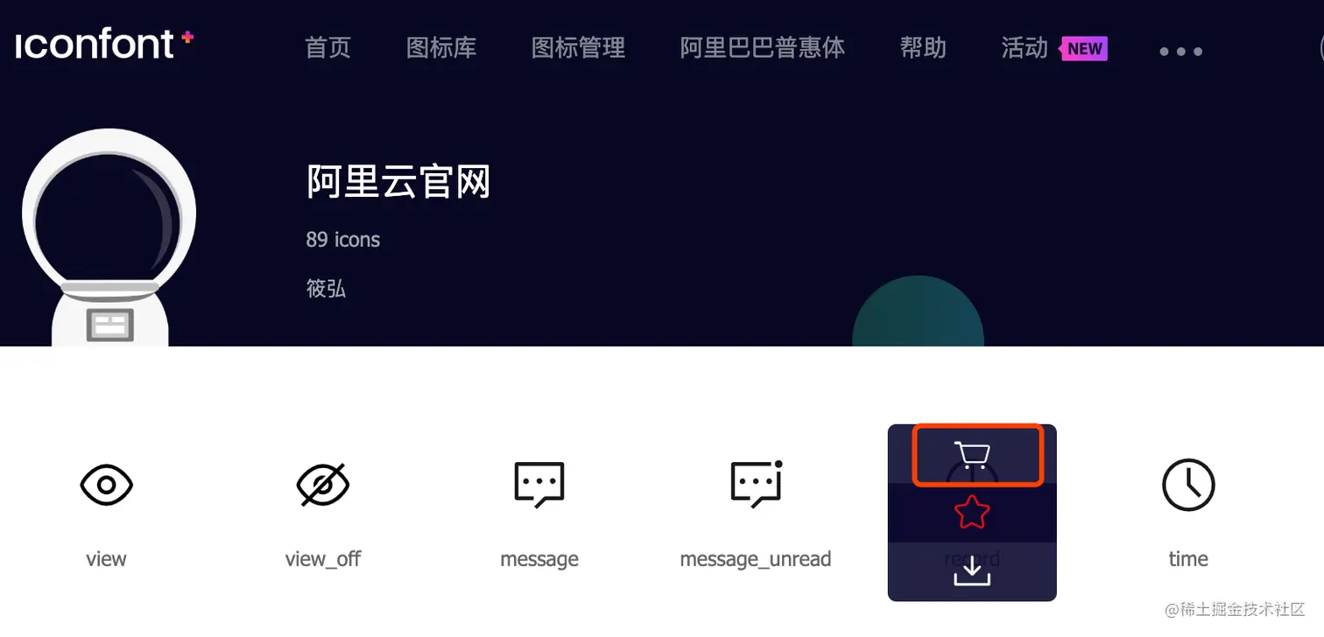Open the 图标库 menu
Screen dimensions: 1324x637
pyautogui.click(x=441, y=47)
